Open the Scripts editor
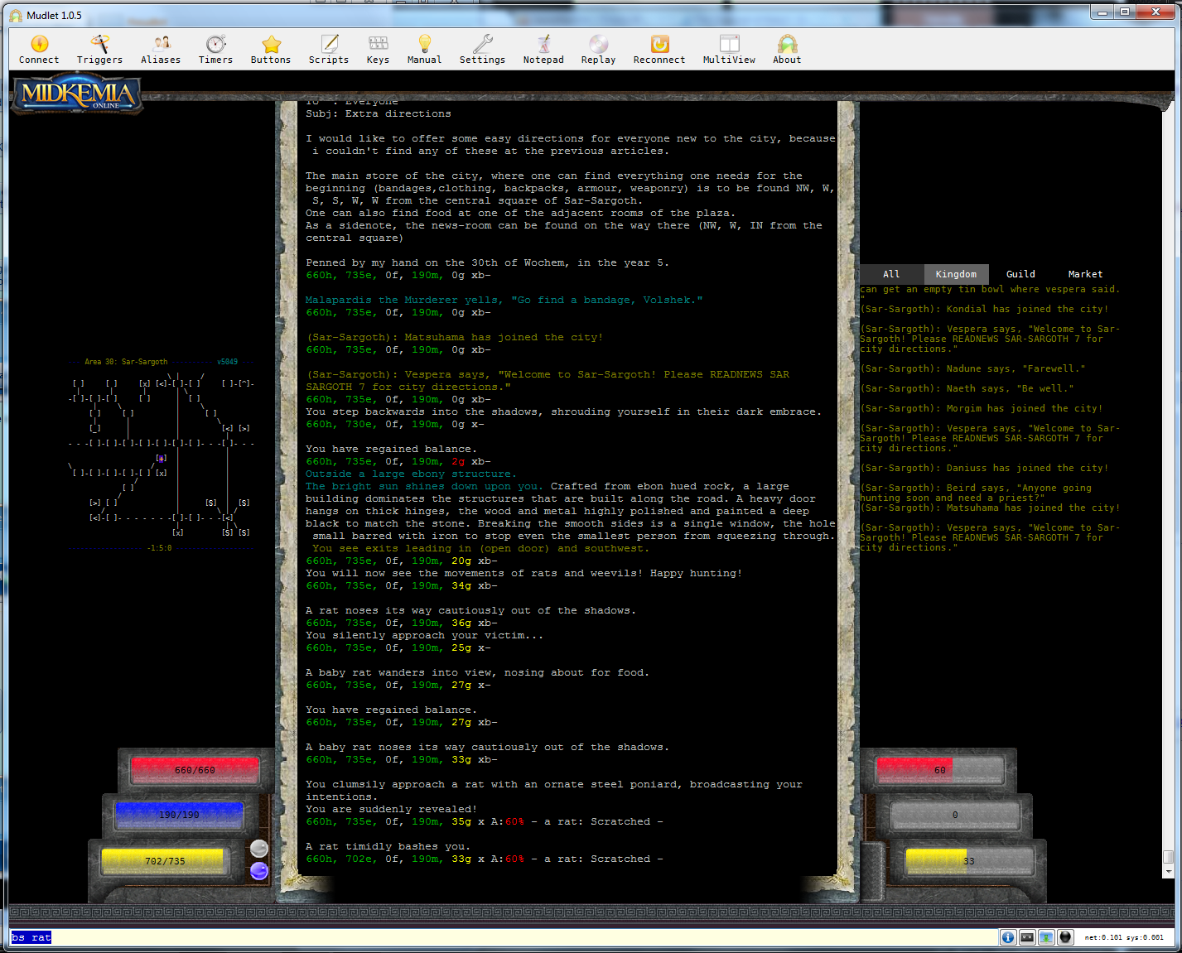 (x=329, y=50)
